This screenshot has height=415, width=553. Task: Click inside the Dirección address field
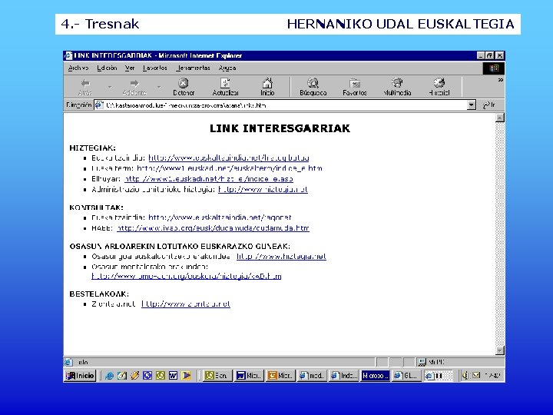pos(286,105)
